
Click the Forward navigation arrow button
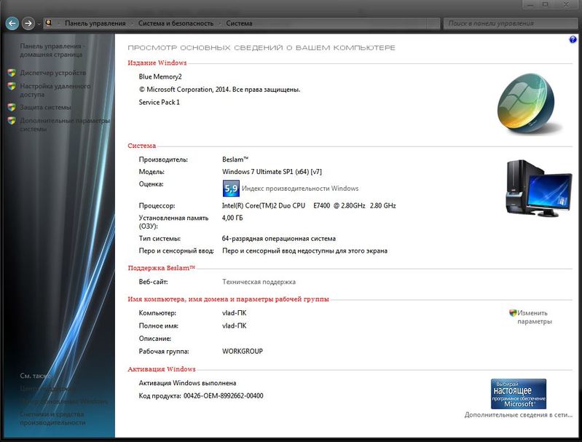click(x=28, y=23)
